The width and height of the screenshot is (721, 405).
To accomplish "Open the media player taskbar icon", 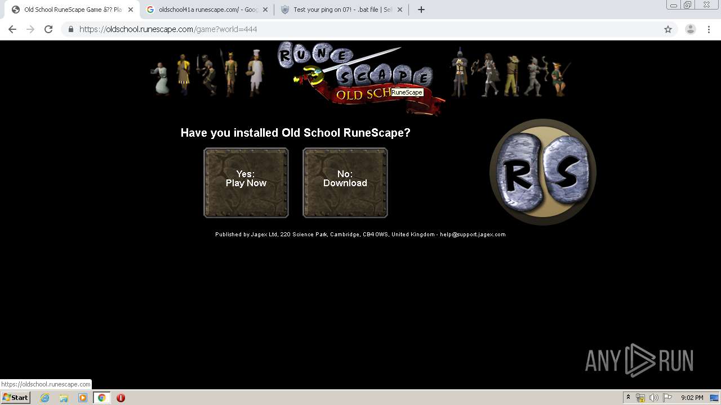I will click(x=83, y=398).
